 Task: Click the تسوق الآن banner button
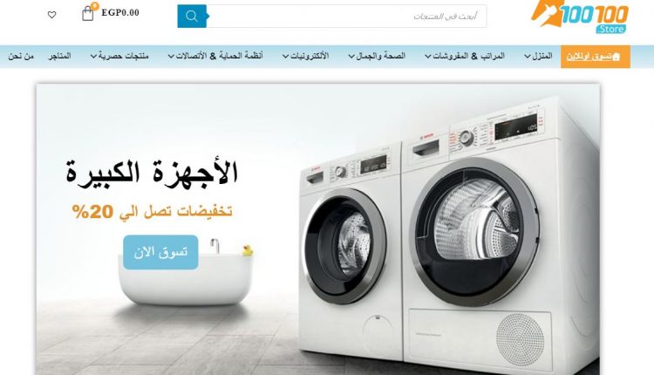point(160,252)
